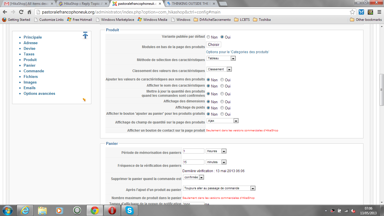Open the network signal tray icon
This screenshot has width=384, height=216.
pyautogui.click(x=346, y=211)
